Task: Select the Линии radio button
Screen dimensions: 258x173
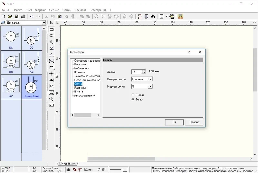Action: pyautogui.click(x=133, y=95)
